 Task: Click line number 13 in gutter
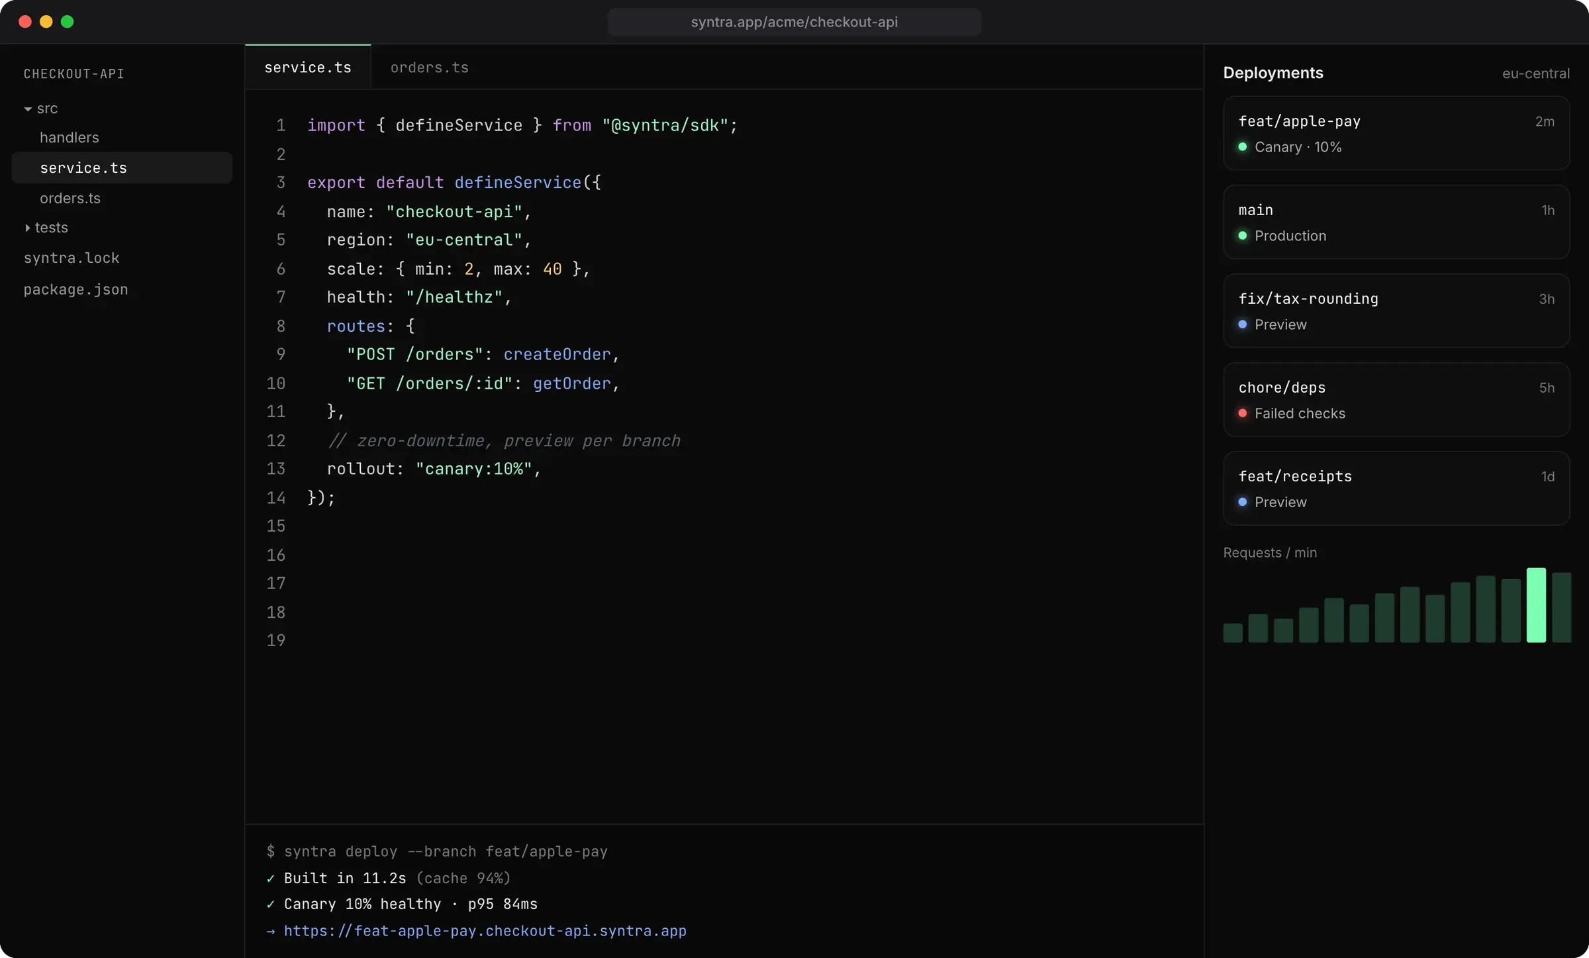(276, 469)
